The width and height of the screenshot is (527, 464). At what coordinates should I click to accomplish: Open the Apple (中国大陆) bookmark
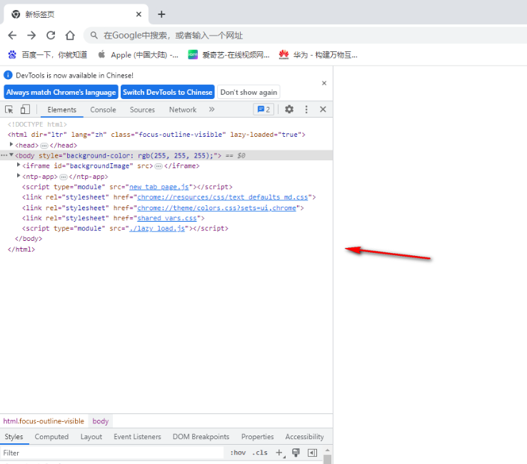coord(138,55)
